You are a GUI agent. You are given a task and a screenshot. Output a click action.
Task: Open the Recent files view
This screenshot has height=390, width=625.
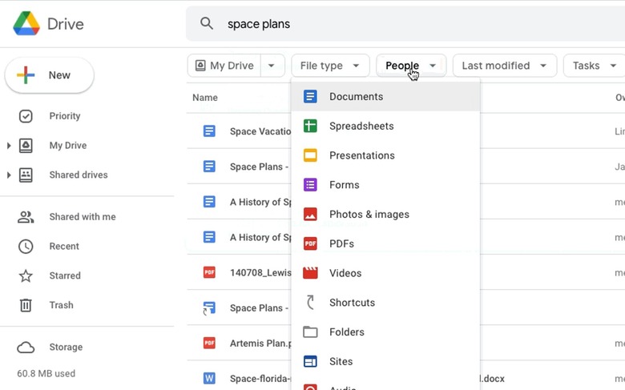tap(64, 247)
